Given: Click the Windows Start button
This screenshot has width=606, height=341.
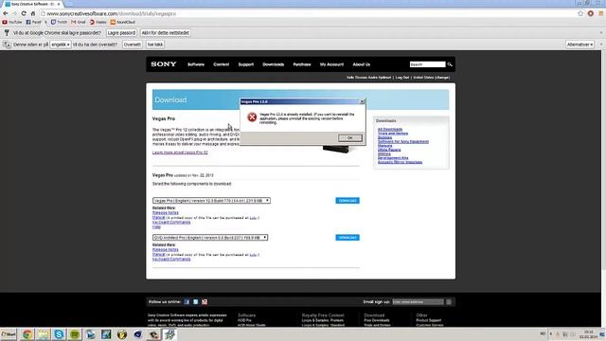Looking at the screenshot, I should pos(9,334).
